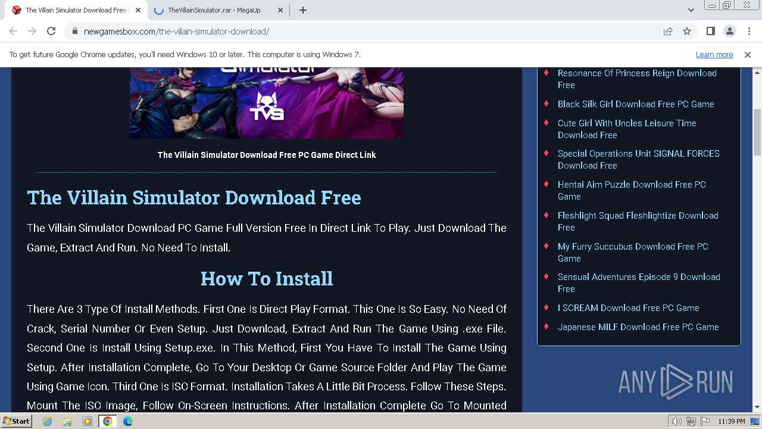The height and width of the screenshot is (429, 762).
Task: Close the MegaUp tab
Action: pyautogui.click(x=280, y=10)
